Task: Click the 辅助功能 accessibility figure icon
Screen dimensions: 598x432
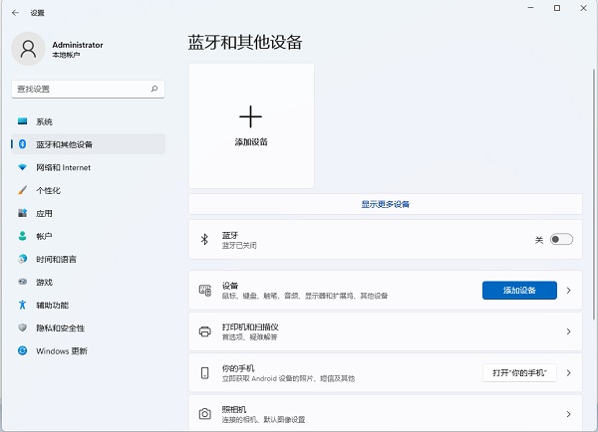Action: pyautogui.click(x=23, y=305)
